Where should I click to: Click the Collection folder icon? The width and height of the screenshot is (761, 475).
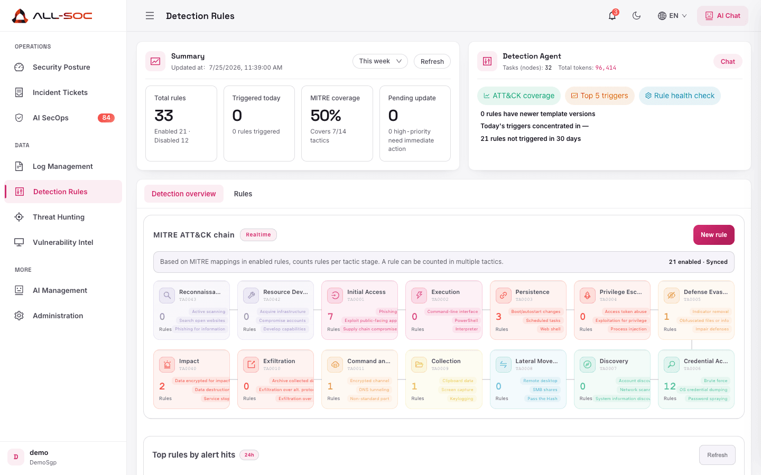pyautogui.click(x=419, y=365)
